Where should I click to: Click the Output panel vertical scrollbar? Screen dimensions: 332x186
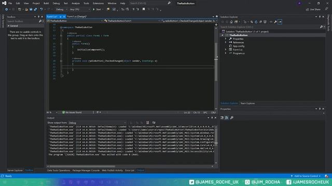(216, 145)
